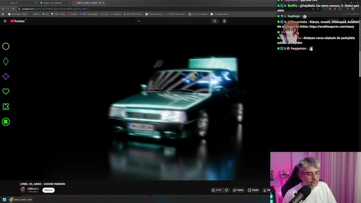Image resolution: width=361 pixels, height=203 pixels.
Task: Click the purple four-point star icon
Action: coord(6,76)
